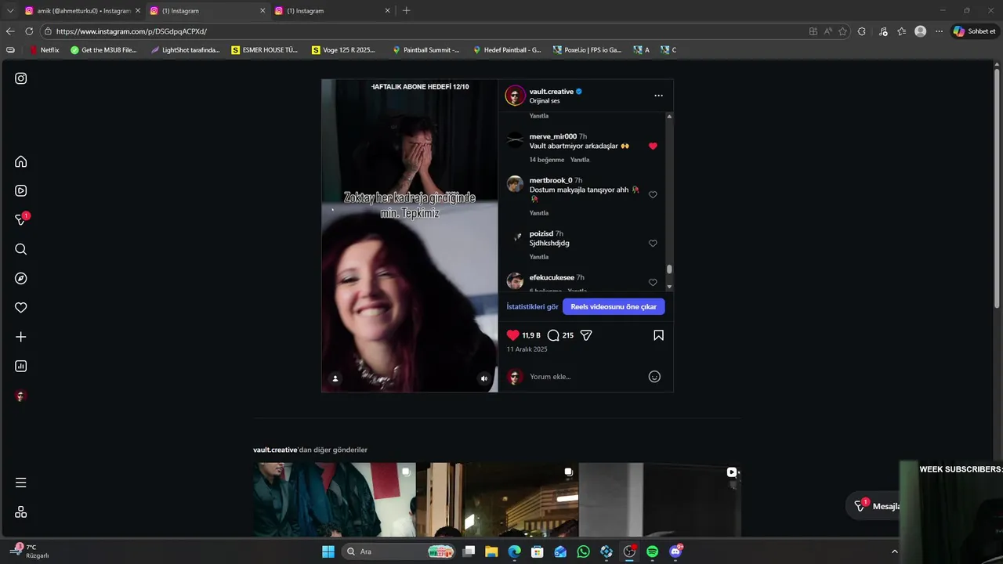Open Messages icon with notification badge

pyautogui.click(x=21, y=220)
